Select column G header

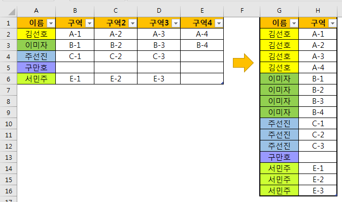click(279, 11)
